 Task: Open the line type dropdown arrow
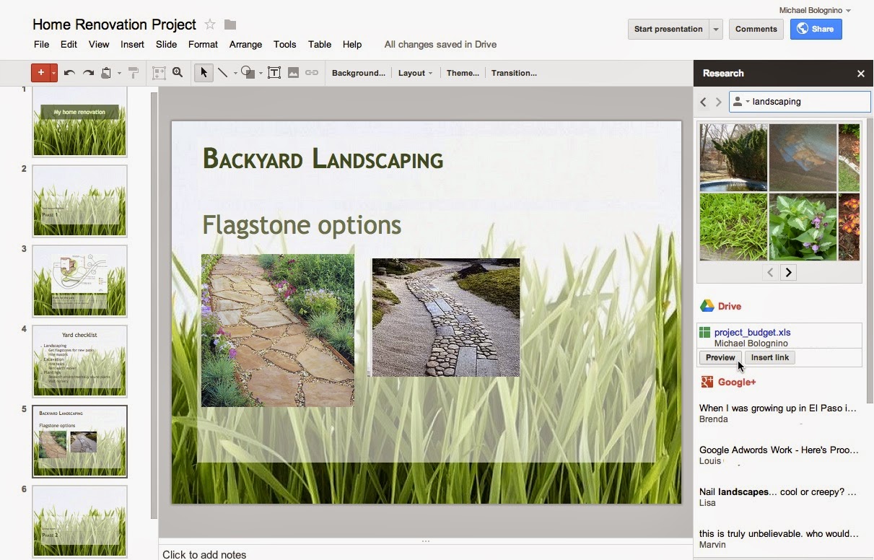click(x=235, y=73)
